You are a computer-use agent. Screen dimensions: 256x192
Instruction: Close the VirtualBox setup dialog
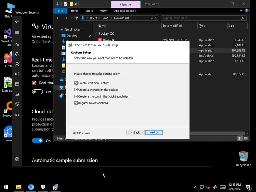tap(186, 45)
